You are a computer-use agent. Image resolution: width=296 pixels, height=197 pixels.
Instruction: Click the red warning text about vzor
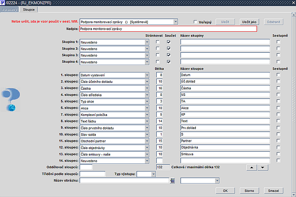pyautogui.click(x=45, y=21)
